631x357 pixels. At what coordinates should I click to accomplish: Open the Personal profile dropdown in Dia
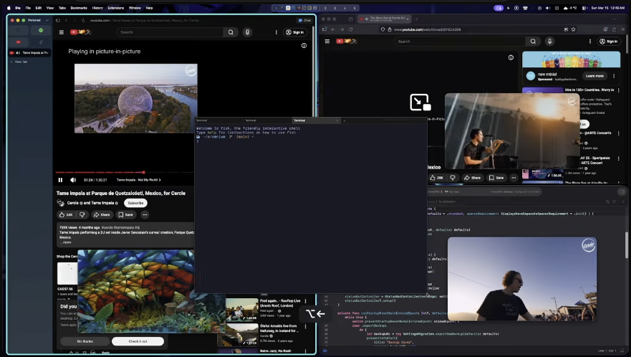(38, 20)
